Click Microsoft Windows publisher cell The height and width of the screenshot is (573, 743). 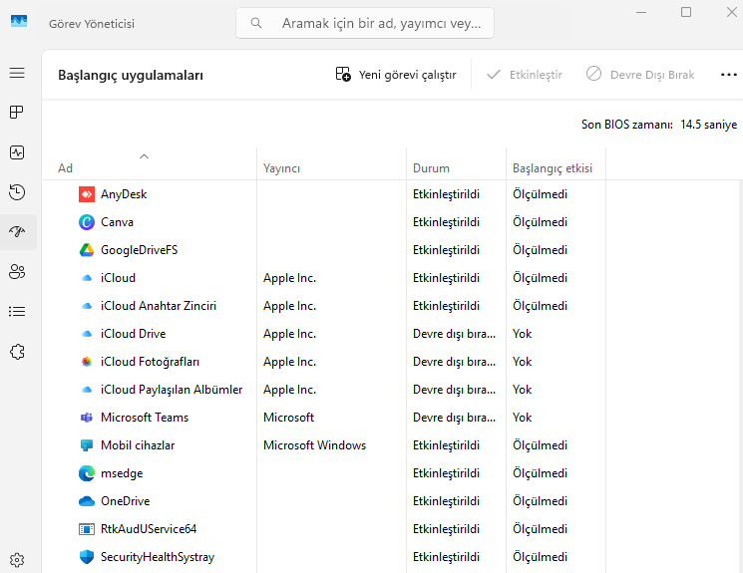click(x=314, y=445)
